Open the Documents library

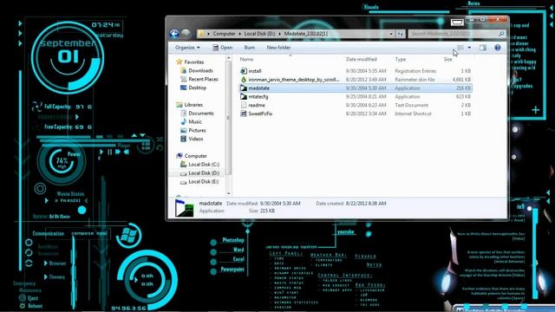[x=200, y=114]
